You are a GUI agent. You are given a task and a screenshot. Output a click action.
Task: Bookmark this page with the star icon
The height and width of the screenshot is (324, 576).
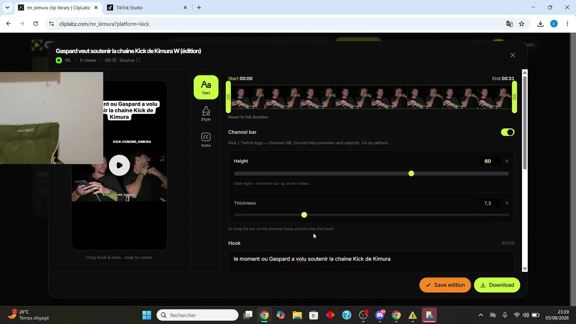tap(522, 24)
